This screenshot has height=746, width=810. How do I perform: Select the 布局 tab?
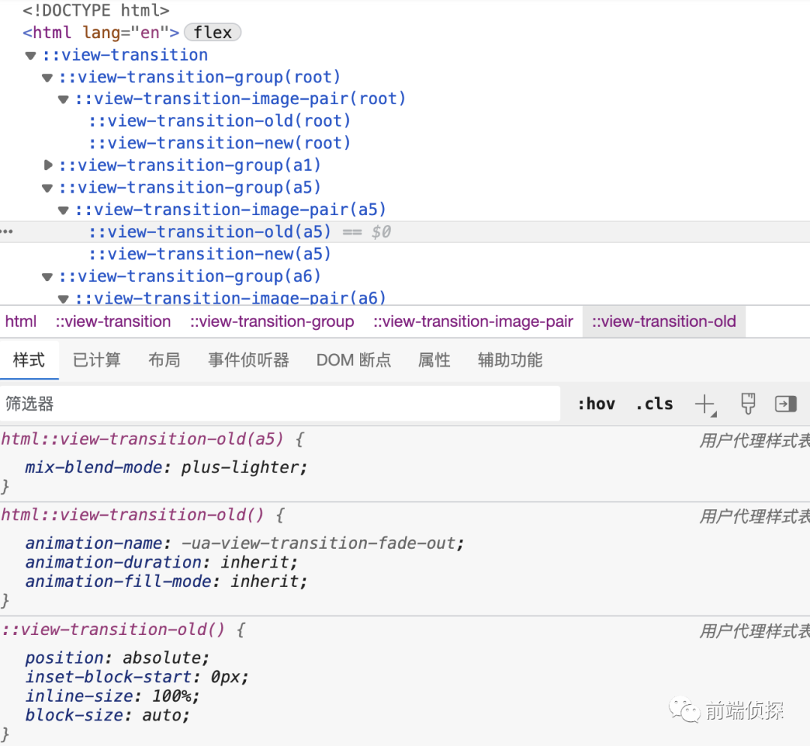click(x=164, y=360)
